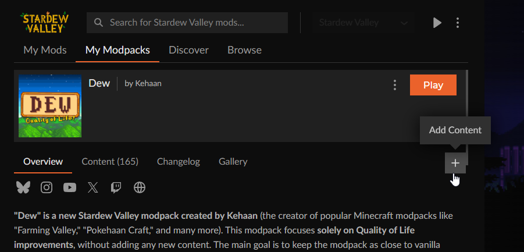524x252 pixels.
Task: Open the YouTube social icon
Action: tap(70, 187)
